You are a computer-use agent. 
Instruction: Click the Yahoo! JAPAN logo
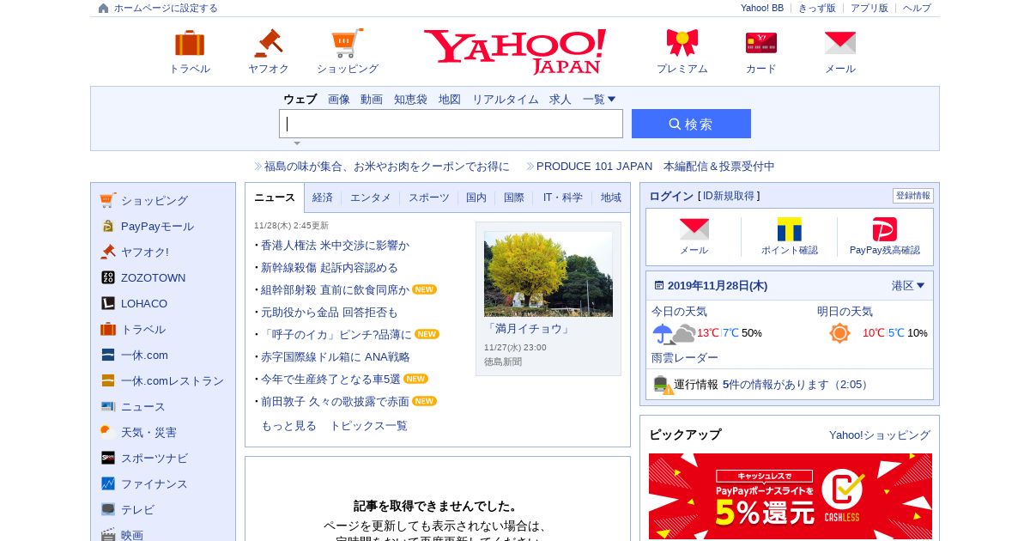click(515, 51)
